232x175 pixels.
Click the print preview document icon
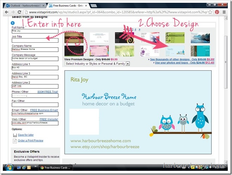pos(15,141)
